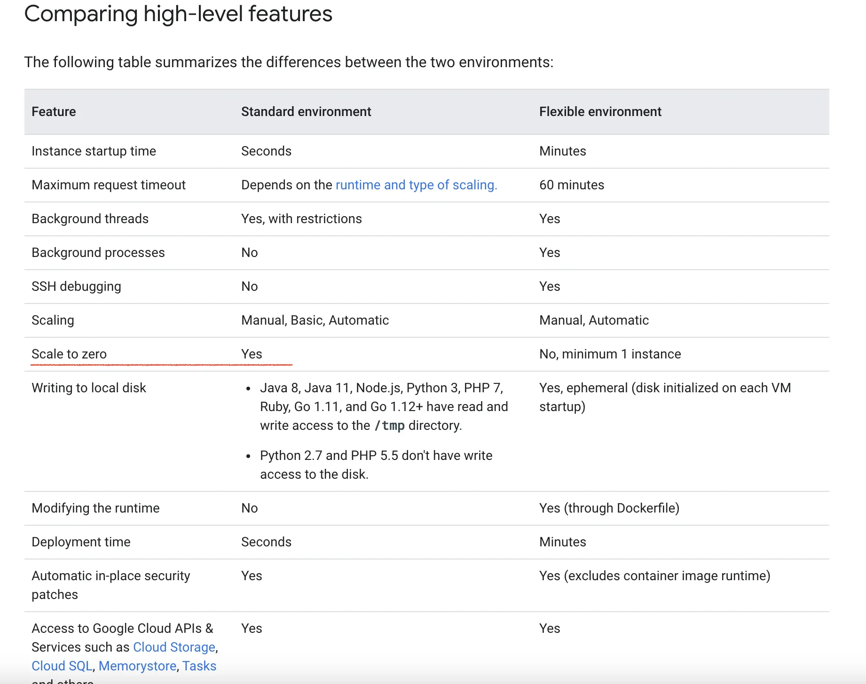Click the /tmp code text

(389, 426)
